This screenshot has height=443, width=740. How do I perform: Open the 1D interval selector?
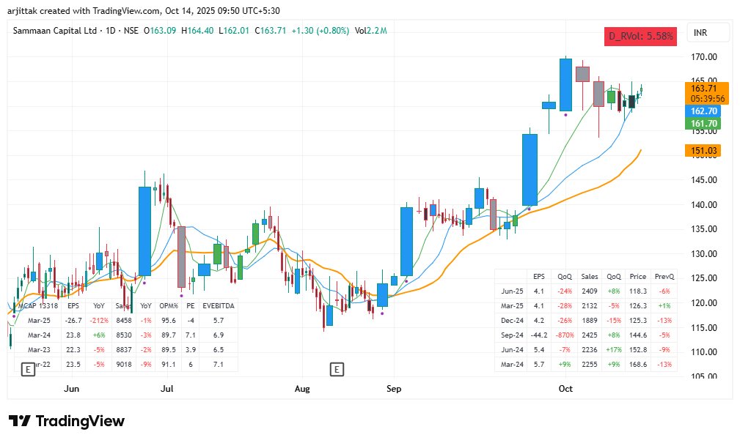pyautogui.click(x=110, y=31)
